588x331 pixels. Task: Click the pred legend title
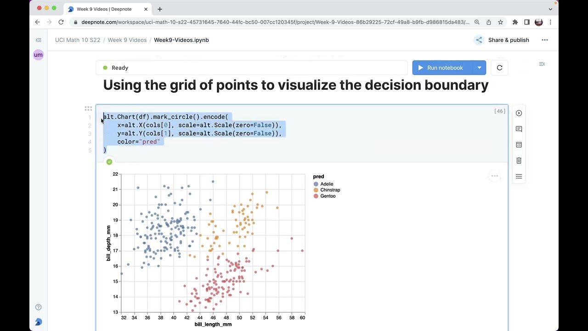click(x=318, y=177)
